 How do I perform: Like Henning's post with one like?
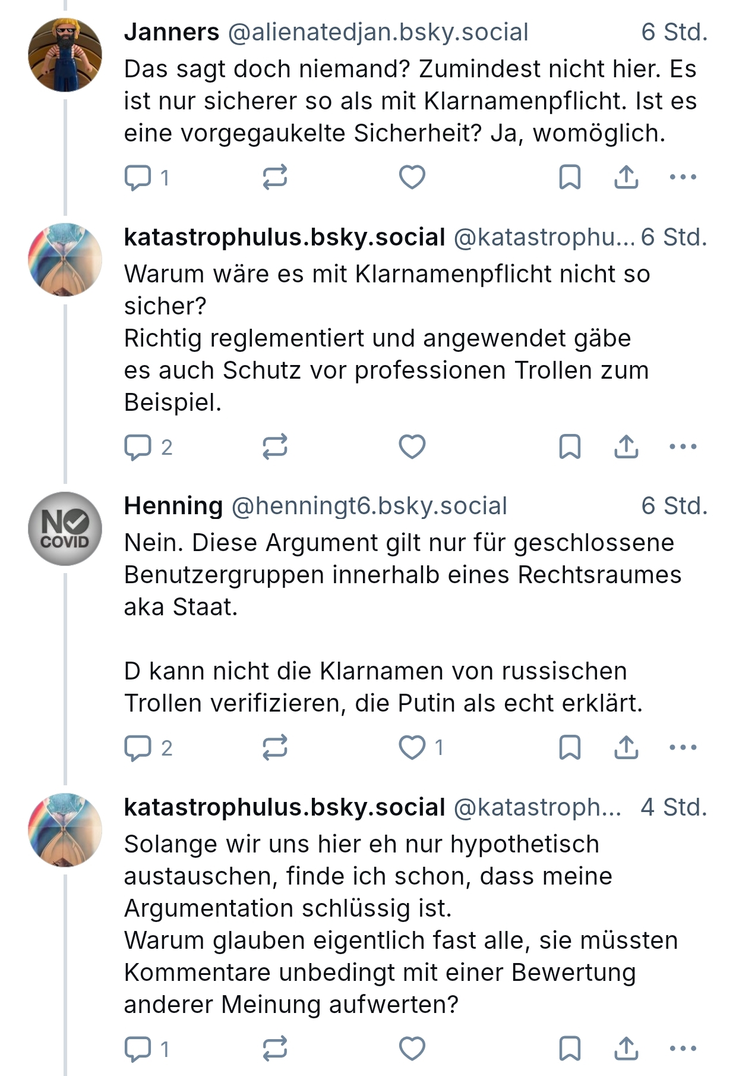point(412,748)
